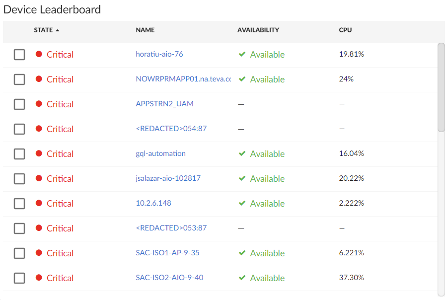Click green checkmark in SAC-ISO2-AIO-9-40 row
The image size is (448, 300).
pos(242,278)
